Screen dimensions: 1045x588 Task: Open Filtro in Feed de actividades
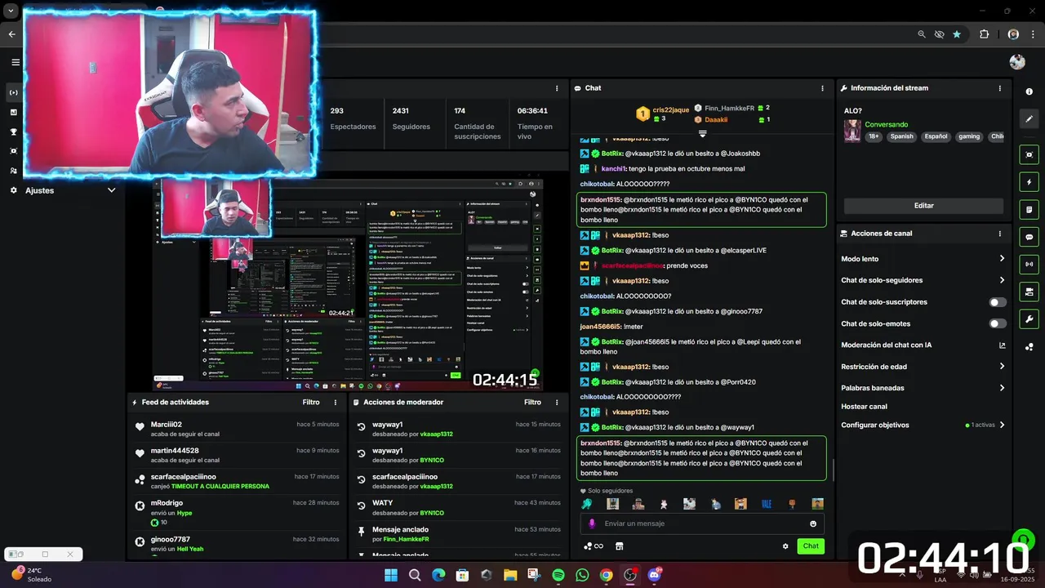(x=311, y=403)
